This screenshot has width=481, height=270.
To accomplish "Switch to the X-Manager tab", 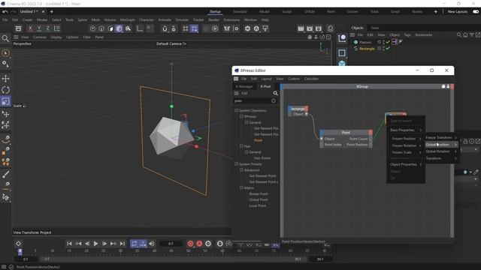I will pos(244,87).
